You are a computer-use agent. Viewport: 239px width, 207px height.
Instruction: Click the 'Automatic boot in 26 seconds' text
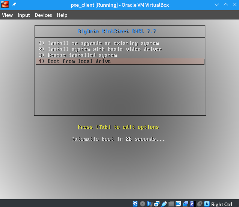(x=118, y=139)
